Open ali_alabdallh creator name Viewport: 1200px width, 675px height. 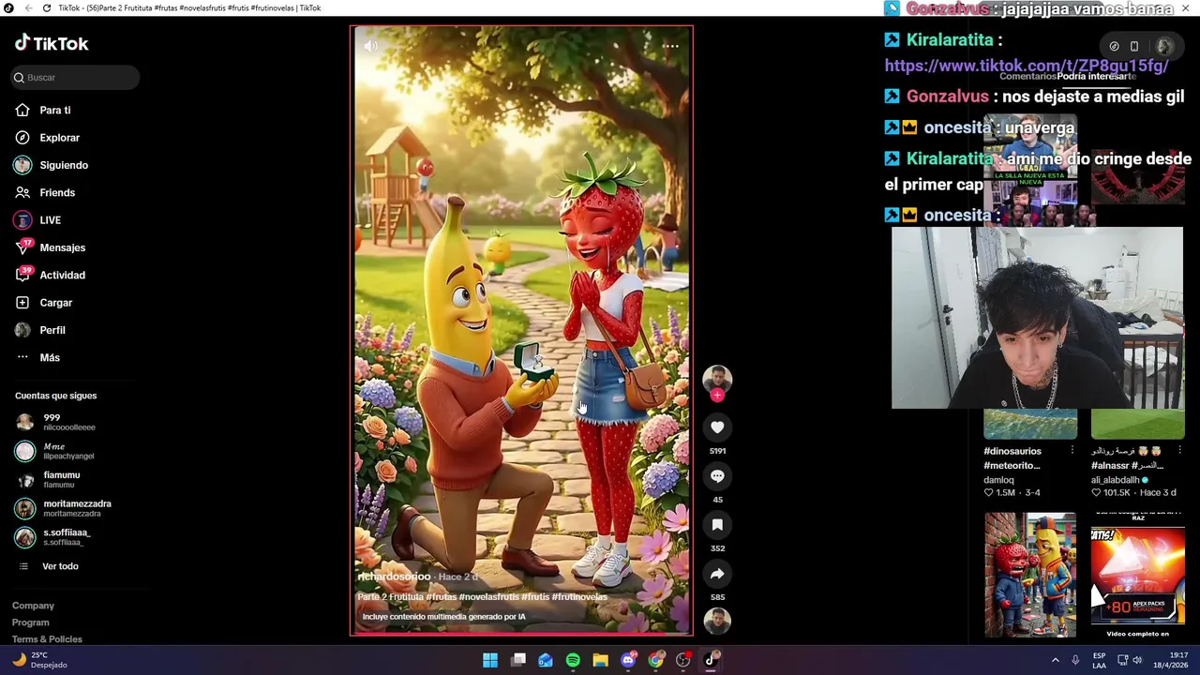(1115, 480)
